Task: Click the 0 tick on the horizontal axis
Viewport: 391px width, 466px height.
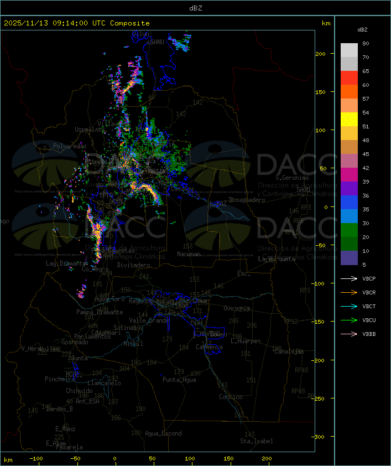Action: point(115,459)
